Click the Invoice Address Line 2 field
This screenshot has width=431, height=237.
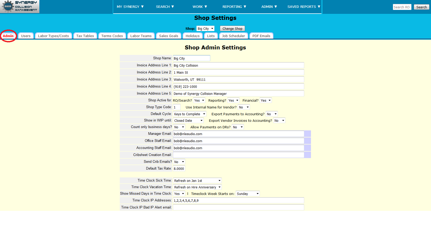click(238, 72)
